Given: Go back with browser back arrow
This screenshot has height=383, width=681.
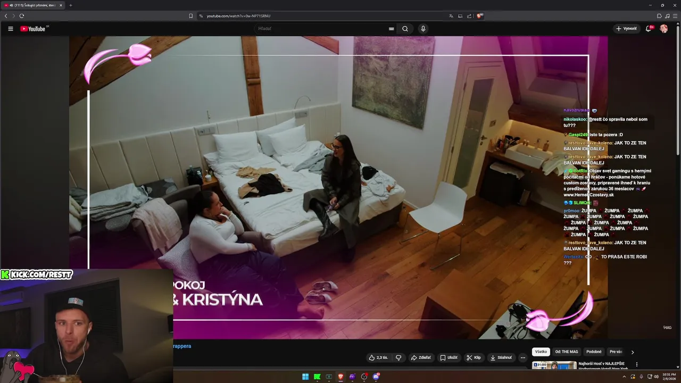Looking at the screenshot, I should (6, 16).
